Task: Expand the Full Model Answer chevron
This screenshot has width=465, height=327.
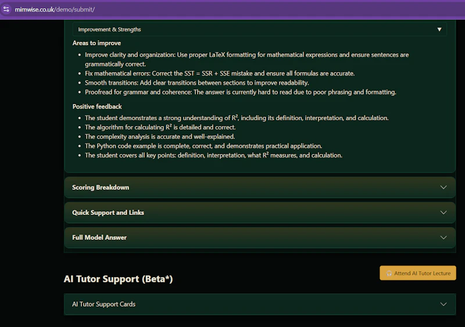Action: pos(443,238)
